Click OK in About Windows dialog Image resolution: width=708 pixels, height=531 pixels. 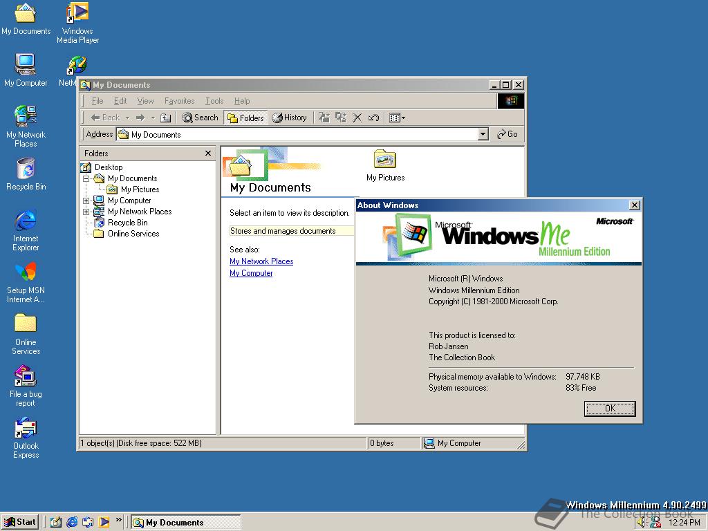click(x=610, y=409)
